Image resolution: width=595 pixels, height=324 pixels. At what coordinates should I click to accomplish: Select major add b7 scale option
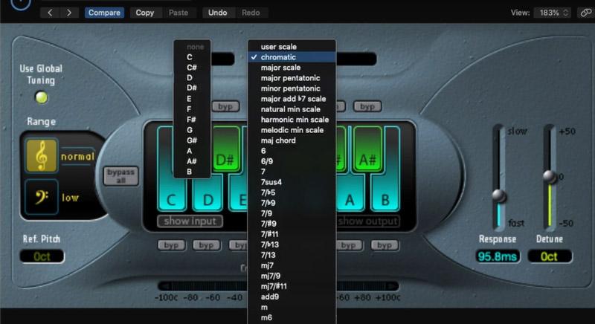292,99
